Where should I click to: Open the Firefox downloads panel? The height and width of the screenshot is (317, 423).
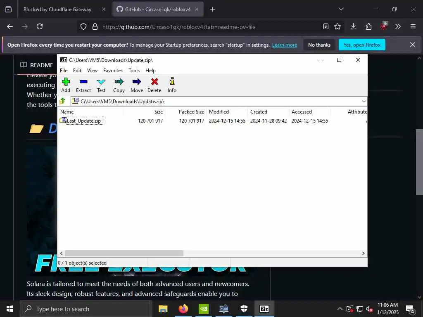(x=354, y=26)
